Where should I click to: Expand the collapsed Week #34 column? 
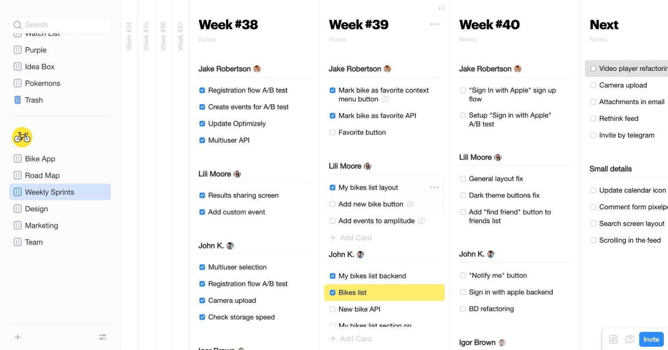129,36
